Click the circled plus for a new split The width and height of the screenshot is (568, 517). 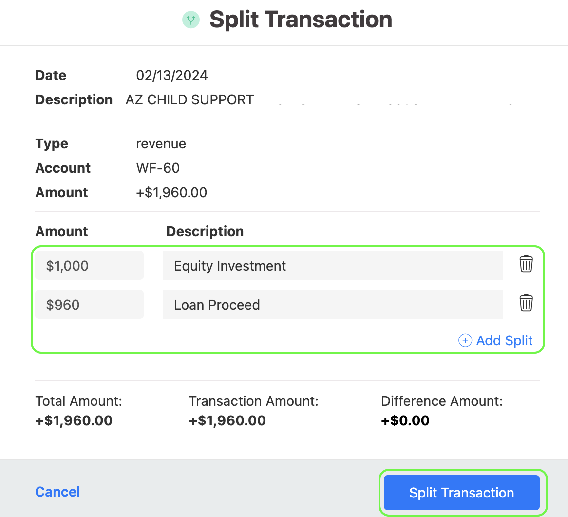(x=465, y=340)
